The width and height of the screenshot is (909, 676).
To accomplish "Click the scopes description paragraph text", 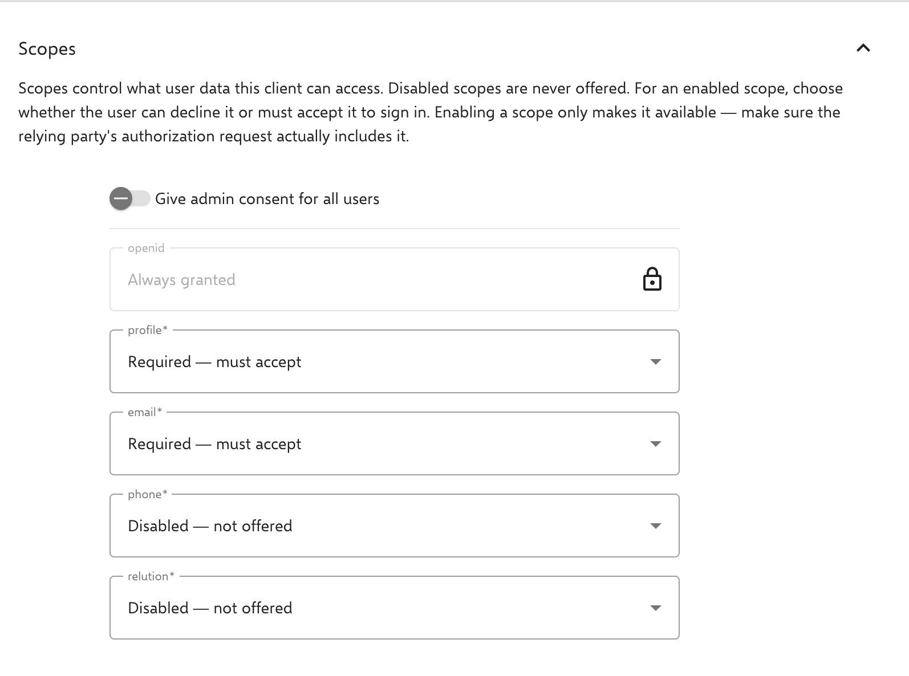I will tap(431, 112).
